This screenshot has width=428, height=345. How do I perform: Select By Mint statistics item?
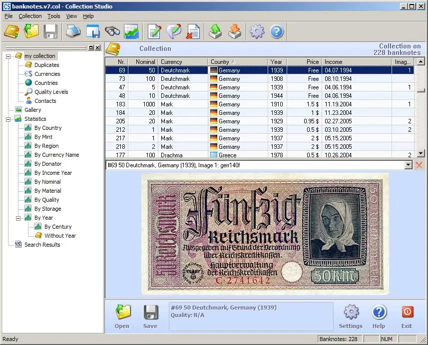click(43, 137)
